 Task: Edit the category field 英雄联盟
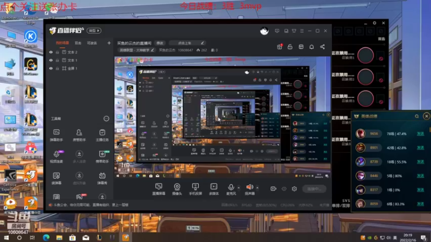pos(136,50)
